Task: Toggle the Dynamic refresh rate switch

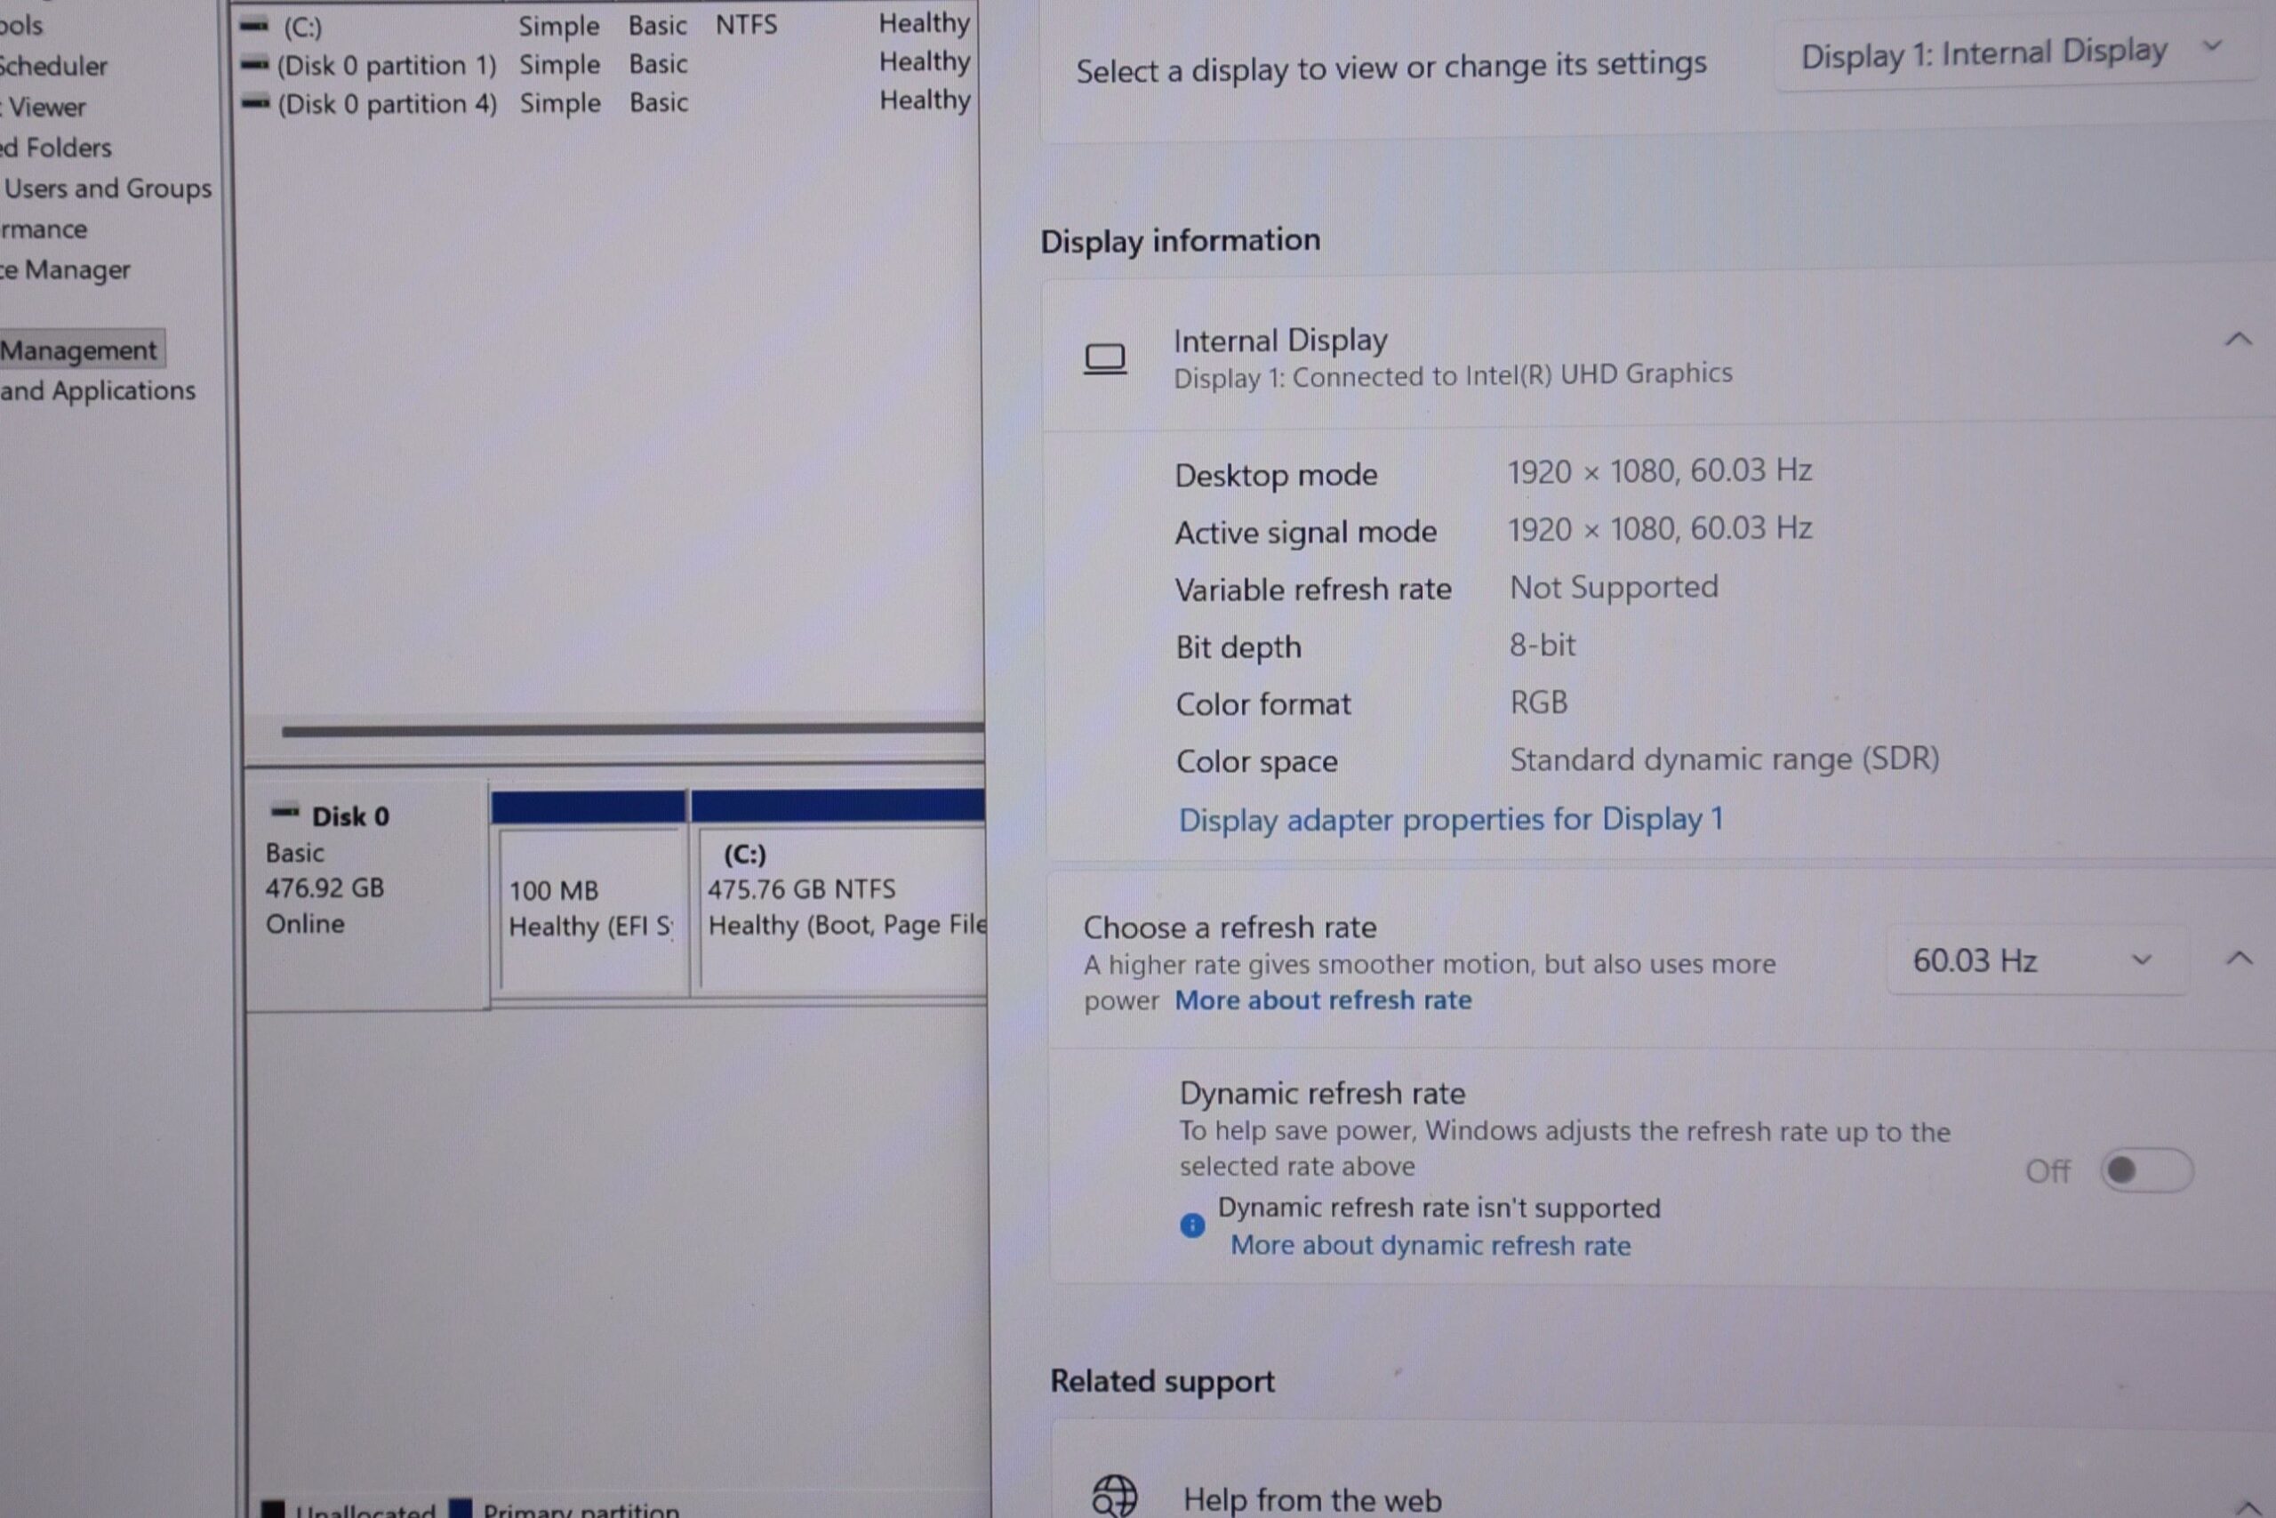Action: (x=2146, y=1170)
